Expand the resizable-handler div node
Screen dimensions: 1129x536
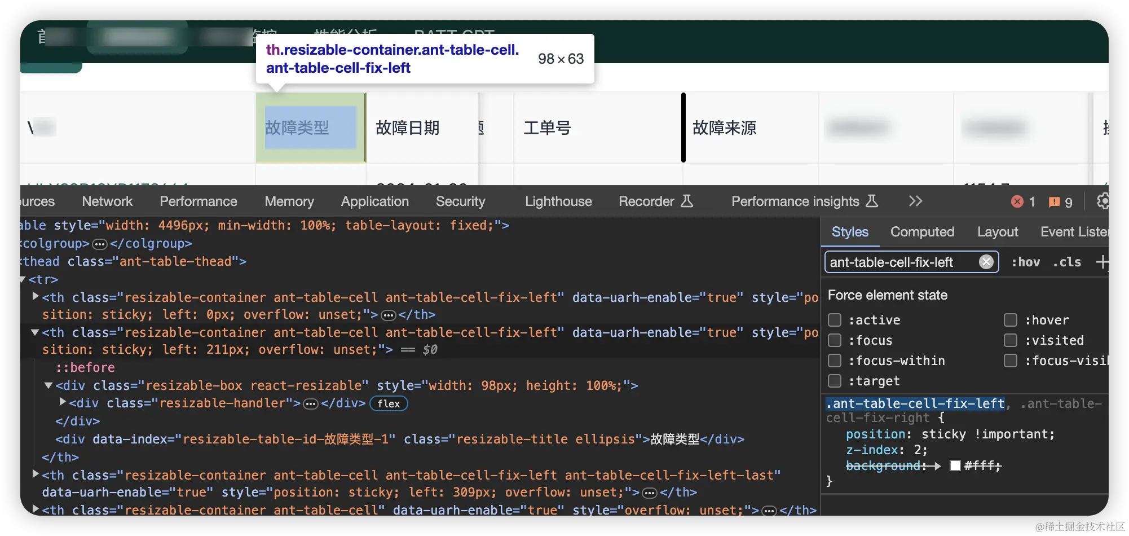click(63, 402)
